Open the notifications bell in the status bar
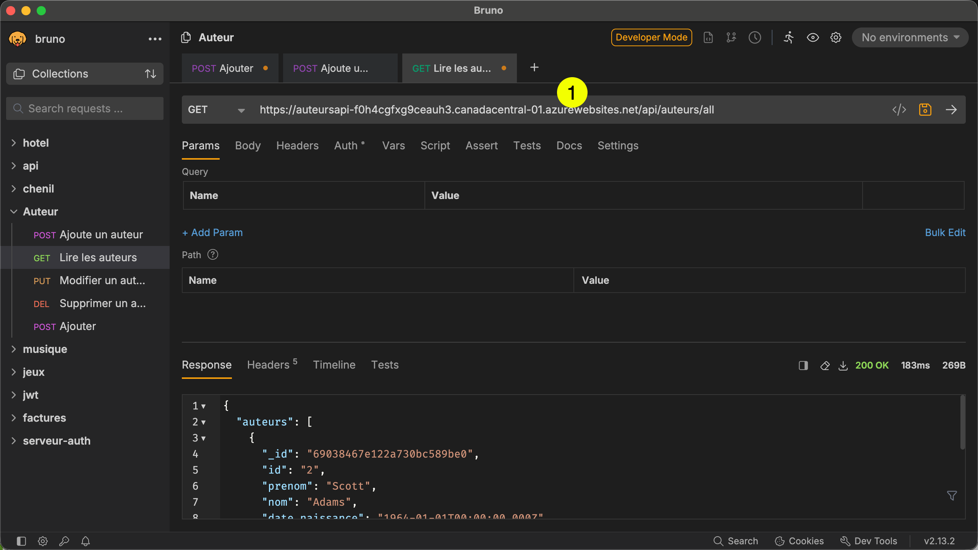 (85, 541)
